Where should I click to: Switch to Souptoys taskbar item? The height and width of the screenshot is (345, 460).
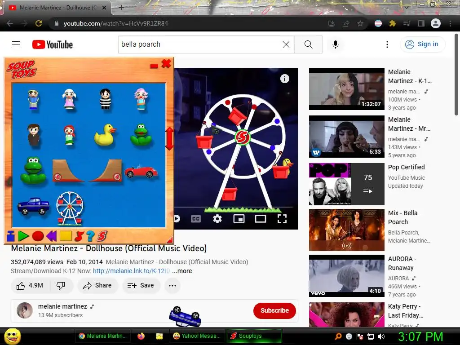pos(254,336)
